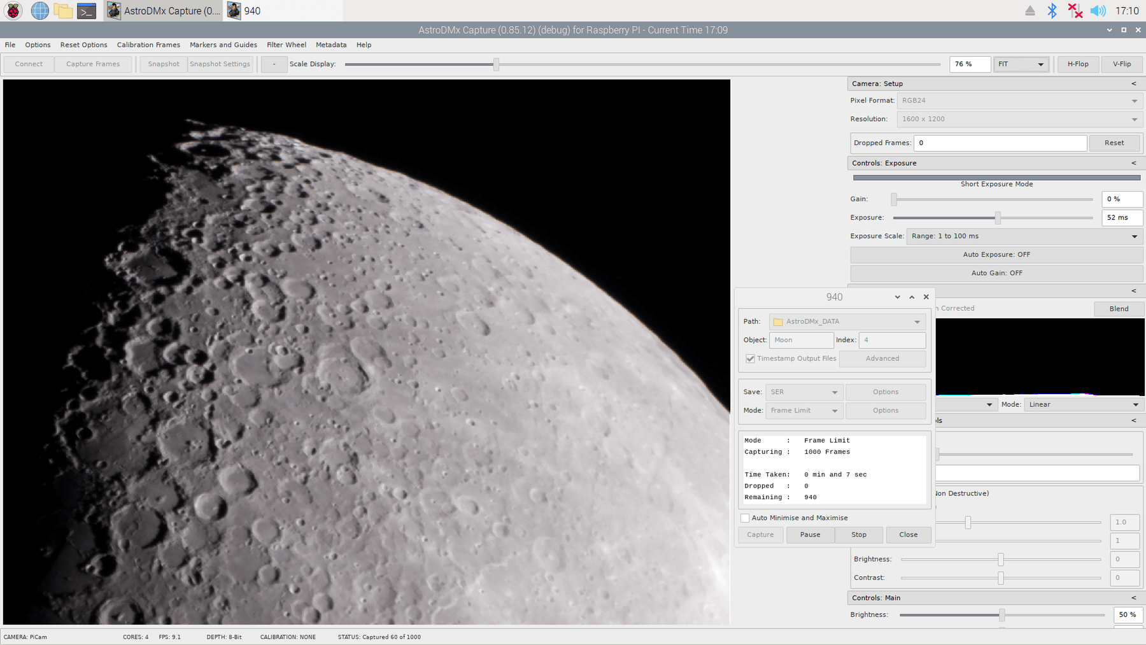Viewport: 1146px width, 645px height.
Task: Click the Close button in 940 dialog
Action: click(x=909, y=535)
